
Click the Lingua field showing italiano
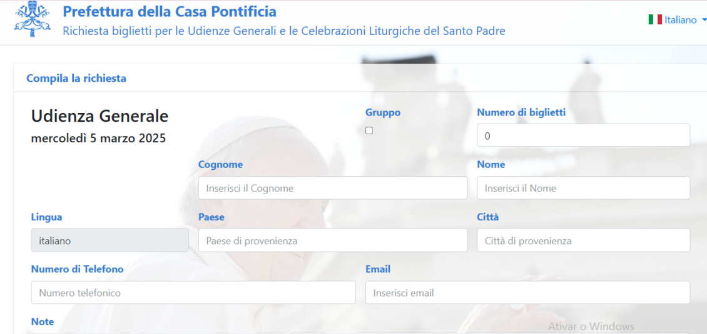[x=110, y=240]
